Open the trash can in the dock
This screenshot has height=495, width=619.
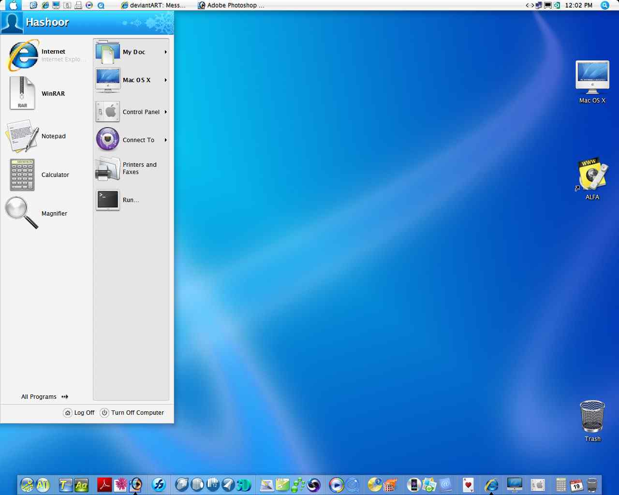[592, 484]
